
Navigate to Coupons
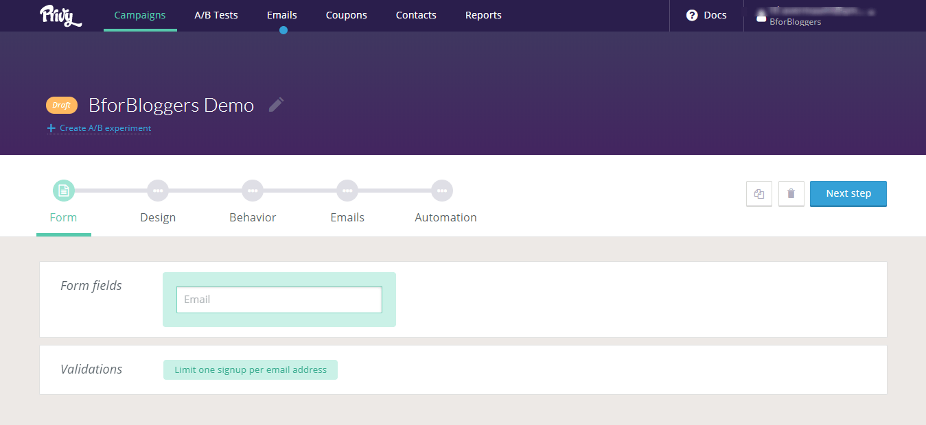pyautogui.click(x=347, y=15)
